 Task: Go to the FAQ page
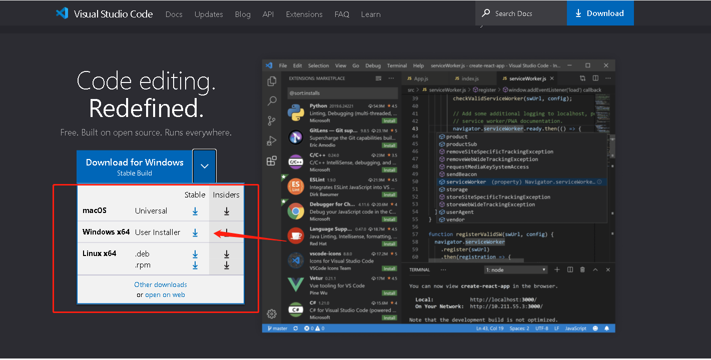click(x=342, y=14)
